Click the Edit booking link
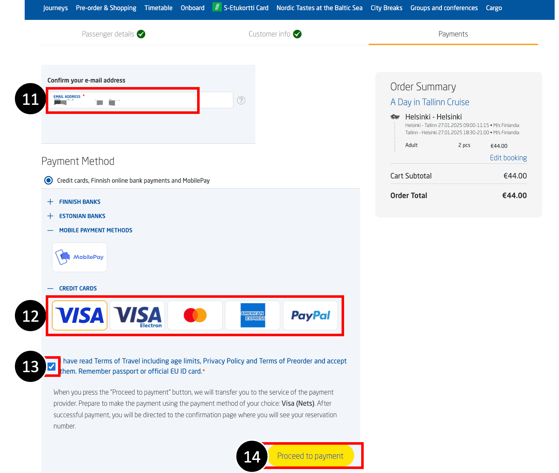The height and width of the screenshot is (473, 559). tap(508, 158)
